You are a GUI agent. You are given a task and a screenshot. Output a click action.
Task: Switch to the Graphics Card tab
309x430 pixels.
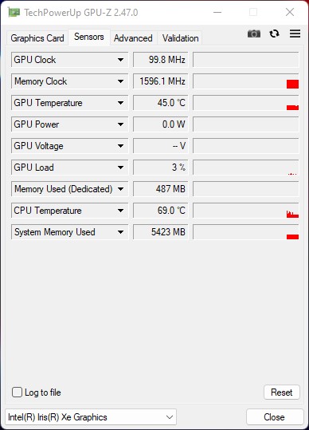tap(37, 38)
